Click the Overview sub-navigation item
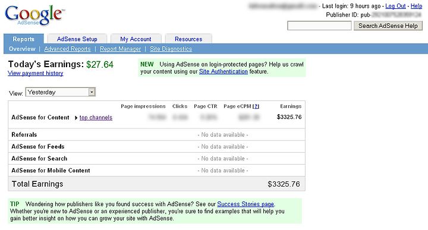The height and width of the screenshot is (230, 428). click(x=22, y=49)
